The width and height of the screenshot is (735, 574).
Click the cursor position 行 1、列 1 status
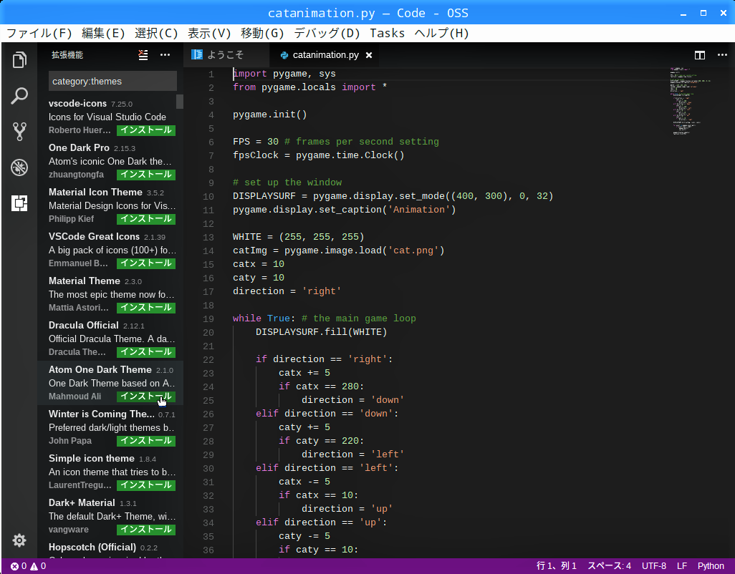pos(557,566)
